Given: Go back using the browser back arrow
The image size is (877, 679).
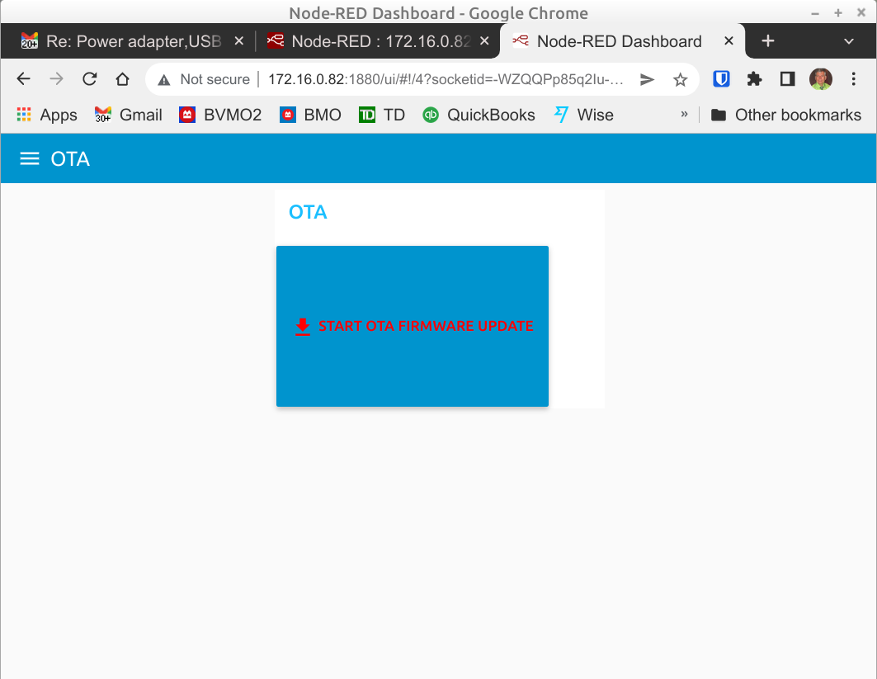Looking at the screenshot, I should coord(24,79).
